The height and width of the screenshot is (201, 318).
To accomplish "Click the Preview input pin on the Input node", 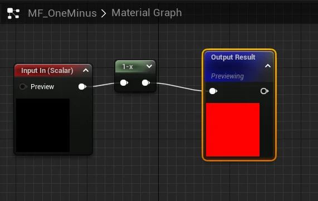I will click(x=23, y=87).
